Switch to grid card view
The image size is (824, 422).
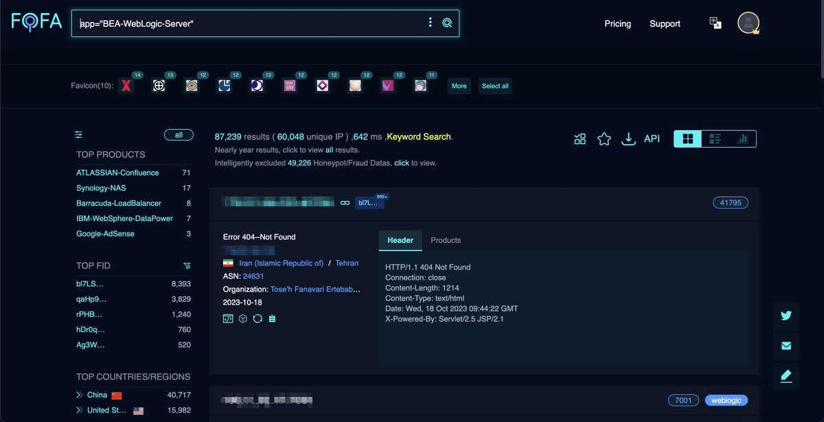[687, 139]
